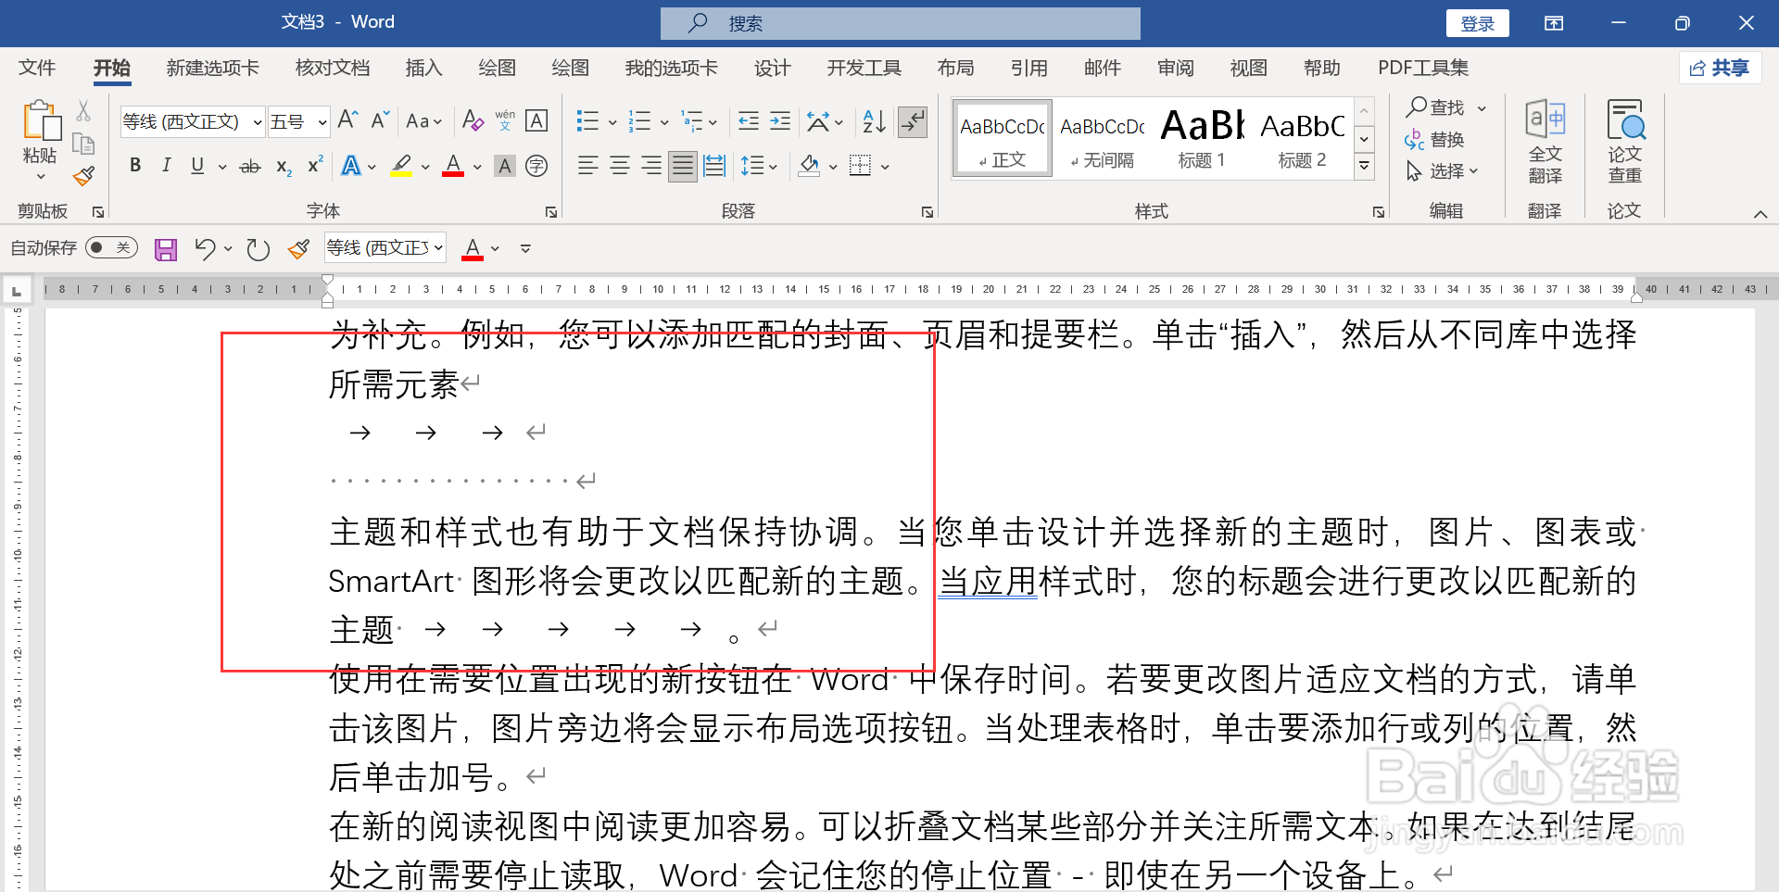Redo the last action
1779x892 pixels.
pyautogui.click(x=258, y=249)
